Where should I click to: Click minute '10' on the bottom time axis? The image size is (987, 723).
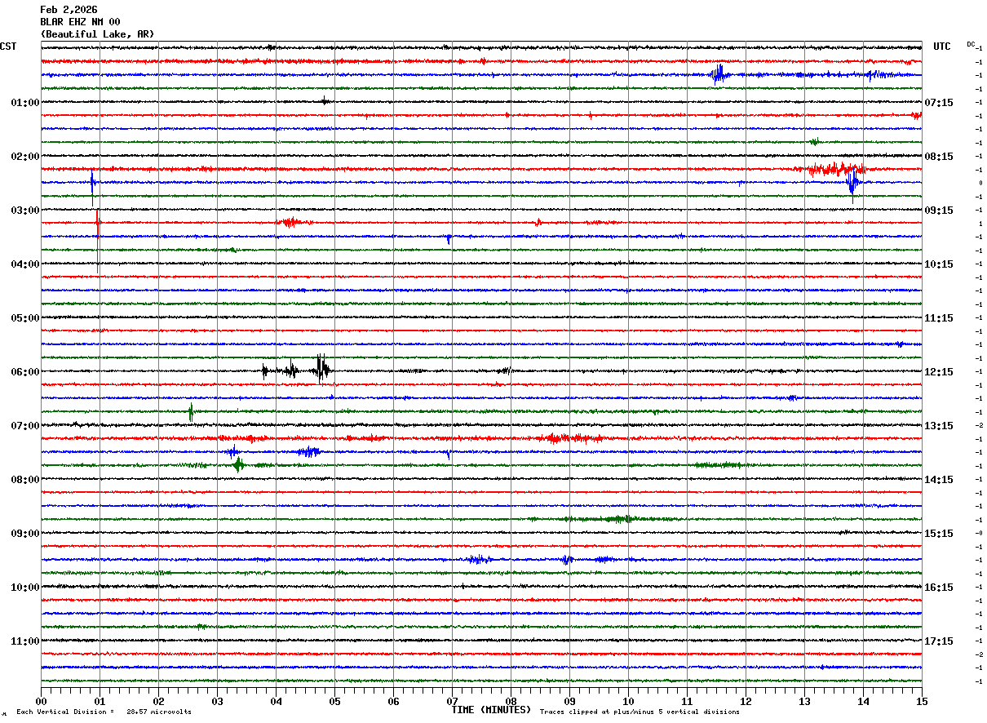click(628, 701)
